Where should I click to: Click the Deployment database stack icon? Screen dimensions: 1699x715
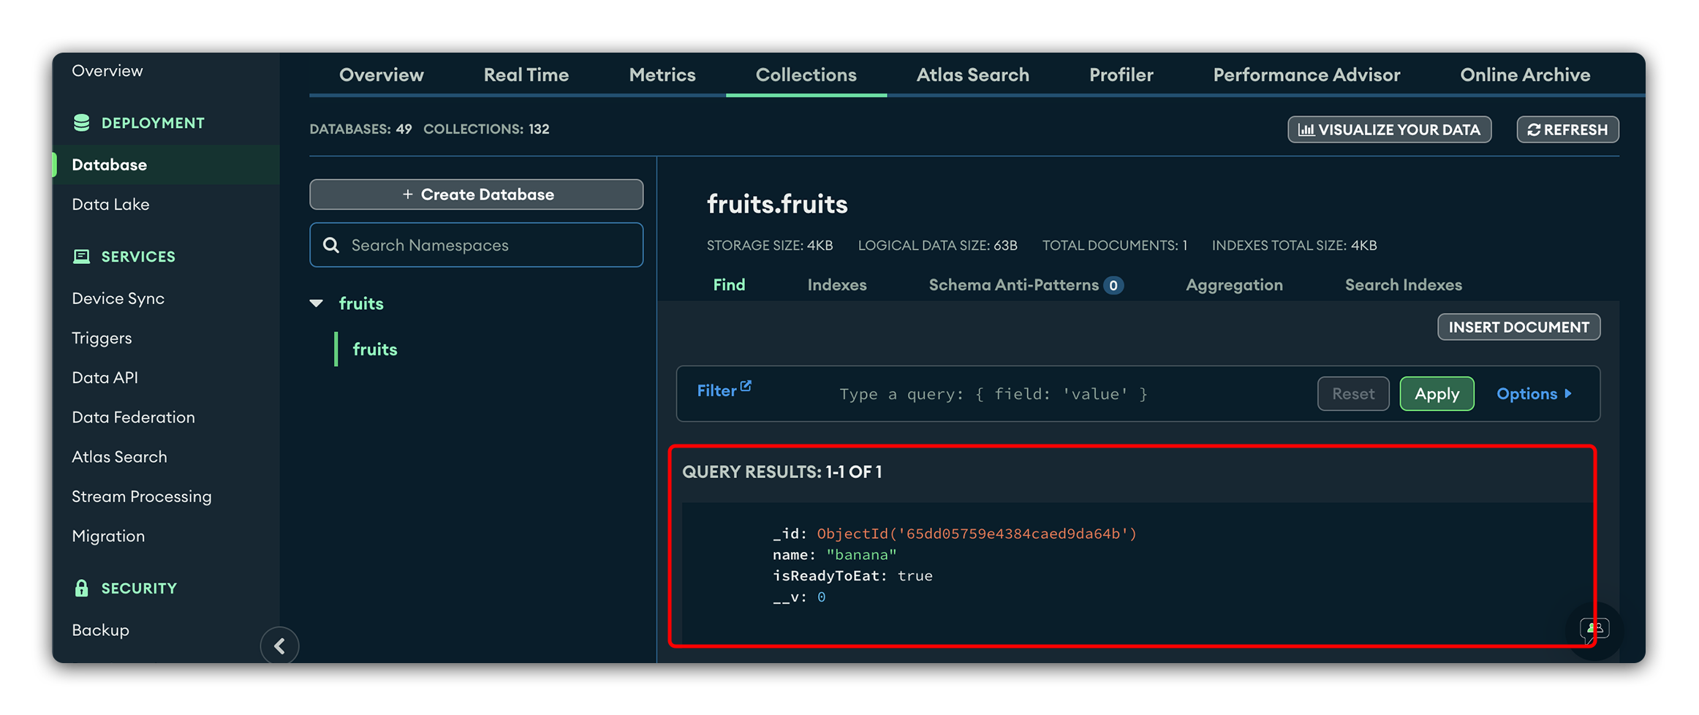pyautogui.click(x=81, y=123)
